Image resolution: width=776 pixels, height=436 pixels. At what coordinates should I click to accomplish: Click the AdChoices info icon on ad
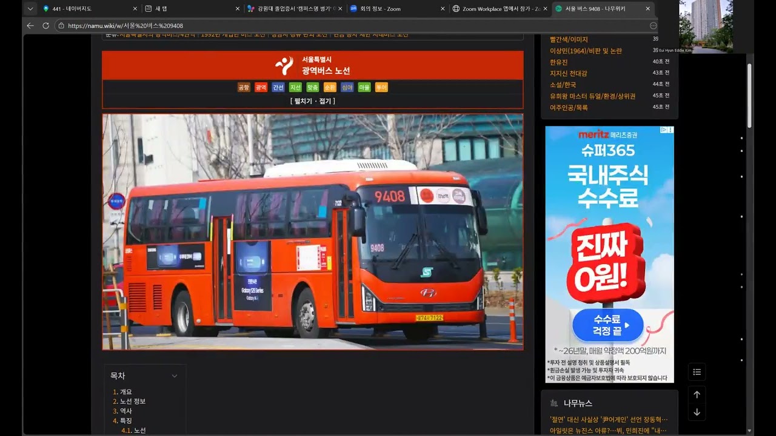coord(663,130)
